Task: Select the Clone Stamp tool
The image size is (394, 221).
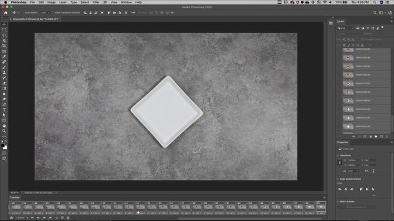Action: [4, 72]
